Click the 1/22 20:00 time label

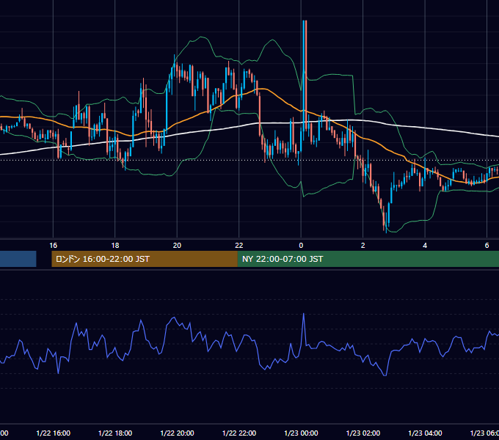pyautogui.click(x=177, y=433)
